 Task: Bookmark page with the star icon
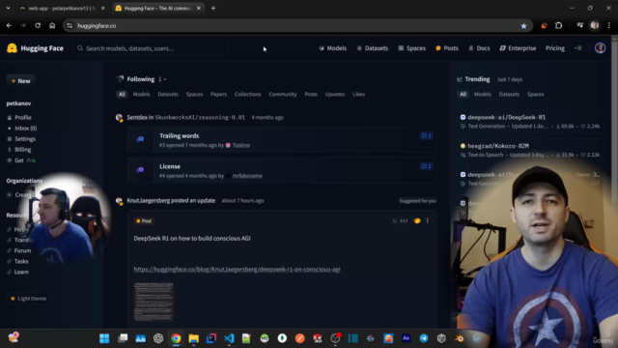pyautogui.click(x=523, y=26)
